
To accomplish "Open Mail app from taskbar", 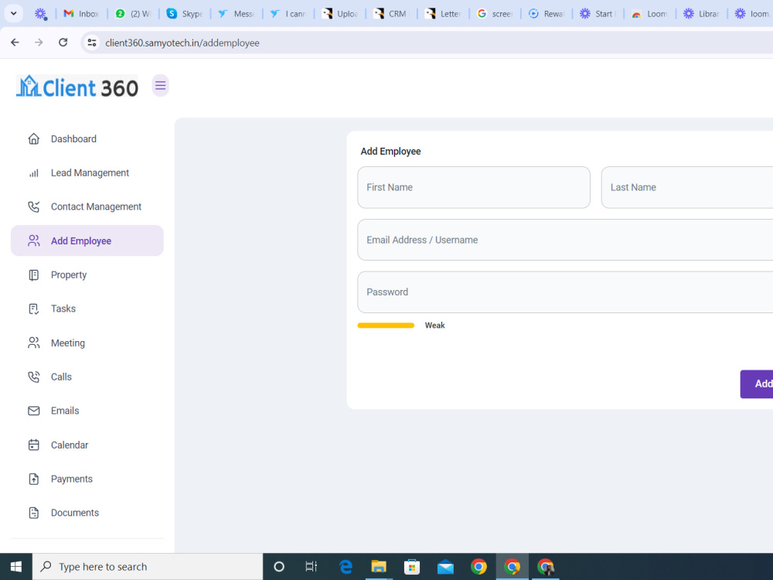I will click(x=445, y=567).
